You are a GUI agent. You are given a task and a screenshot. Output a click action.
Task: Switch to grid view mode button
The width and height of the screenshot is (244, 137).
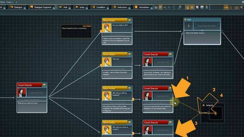coord(236,8)
